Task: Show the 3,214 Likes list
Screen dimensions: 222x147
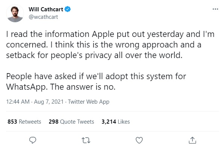Action: (x=116, y=122)
